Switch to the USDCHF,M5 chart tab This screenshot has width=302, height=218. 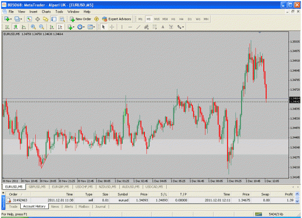coord(84,187)
